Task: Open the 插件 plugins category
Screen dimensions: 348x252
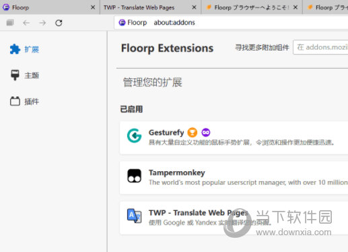Action: 25,102
